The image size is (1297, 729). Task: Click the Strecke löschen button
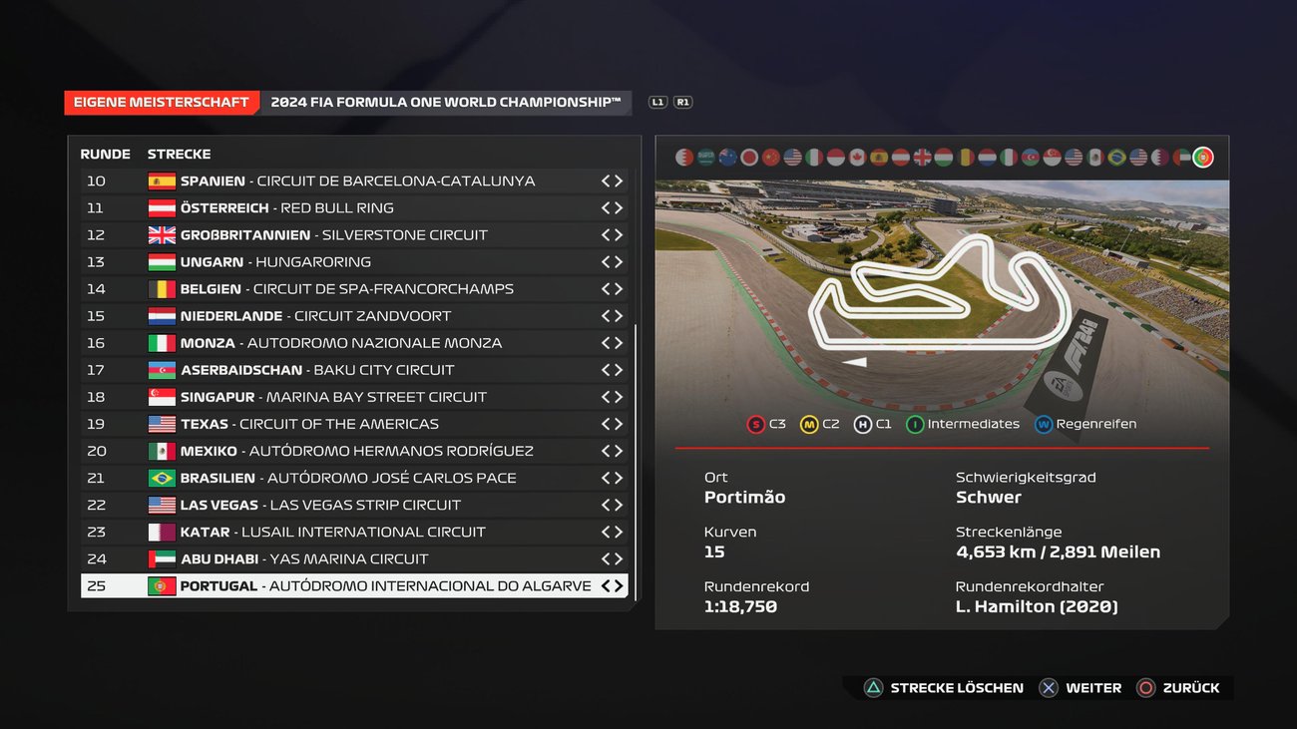pyautogui.click(x=944, y=688)
